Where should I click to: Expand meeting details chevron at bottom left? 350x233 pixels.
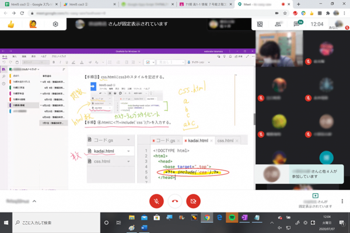[34, 202]
